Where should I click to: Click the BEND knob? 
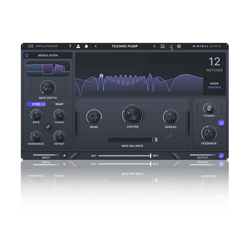94,117
